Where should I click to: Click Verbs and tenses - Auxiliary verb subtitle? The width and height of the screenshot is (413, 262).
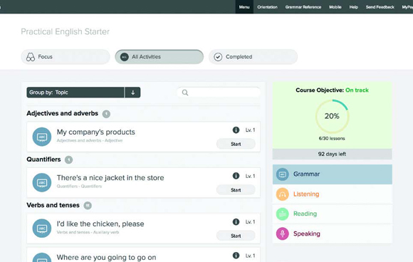(88, 232)
